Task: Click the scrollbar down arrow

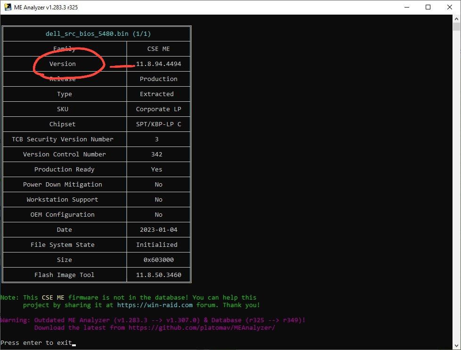Action: point(456,346)
